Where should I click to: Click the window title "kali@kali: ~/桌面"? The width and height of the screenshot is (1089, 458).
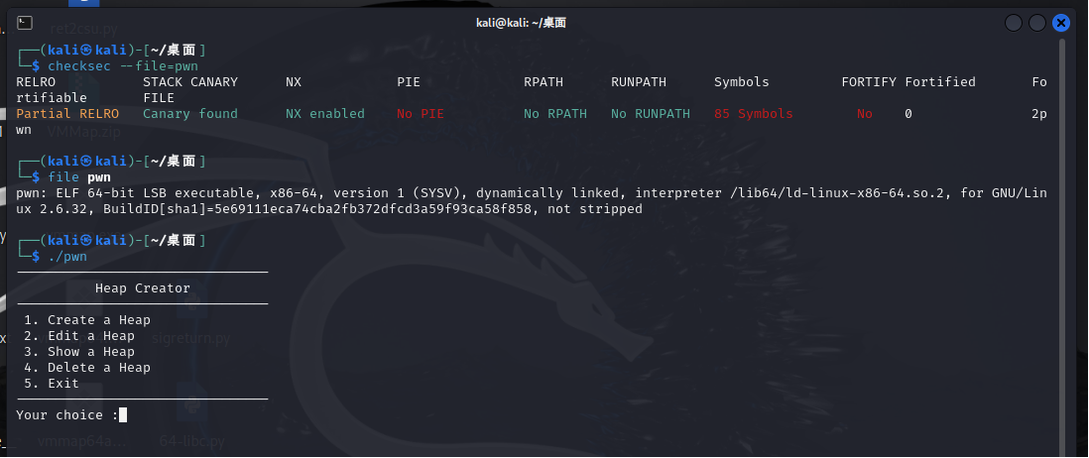520,23
